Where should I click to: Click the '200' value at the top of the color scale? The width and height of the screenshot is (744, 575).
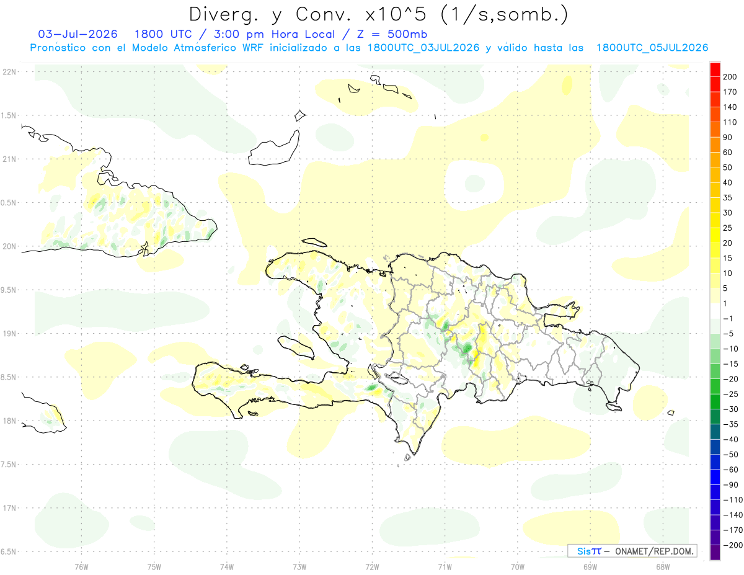(730, 77)
